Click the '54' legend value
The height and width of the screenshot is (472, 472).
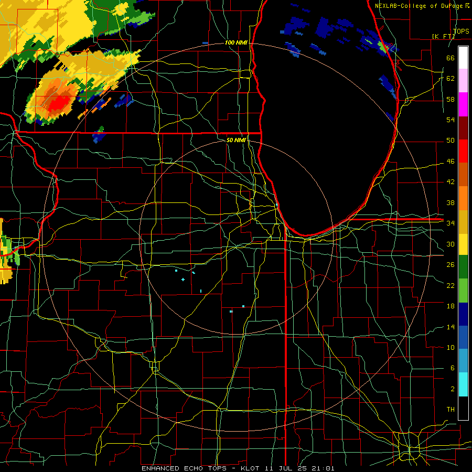[450, 120]
